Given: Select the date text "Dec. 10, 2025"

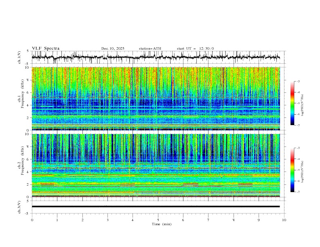Looking at the screenshot, I should coord(113,48).
